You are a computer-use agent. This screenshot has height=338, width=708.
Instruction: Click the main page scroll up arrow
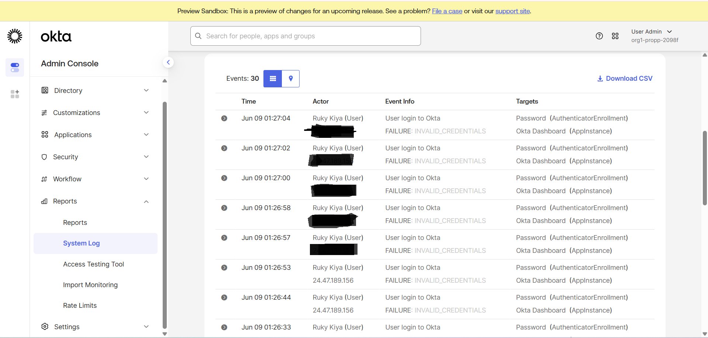(705, 55)
